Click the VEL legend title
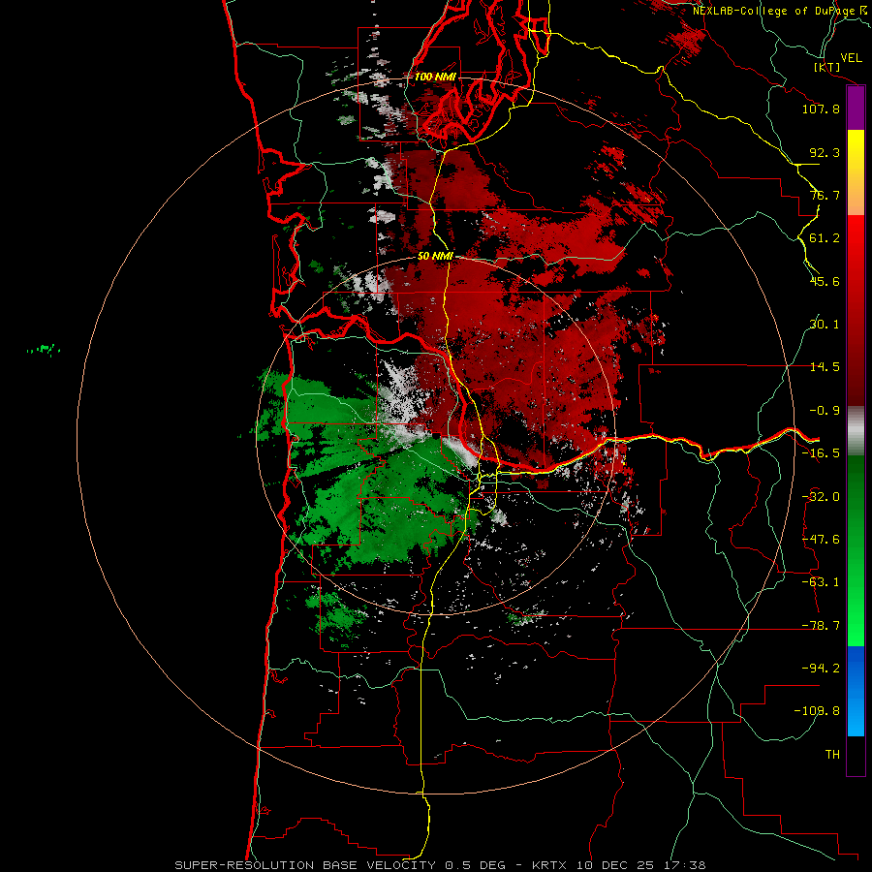This screenshot has height=872, width=872. point(852,58)
